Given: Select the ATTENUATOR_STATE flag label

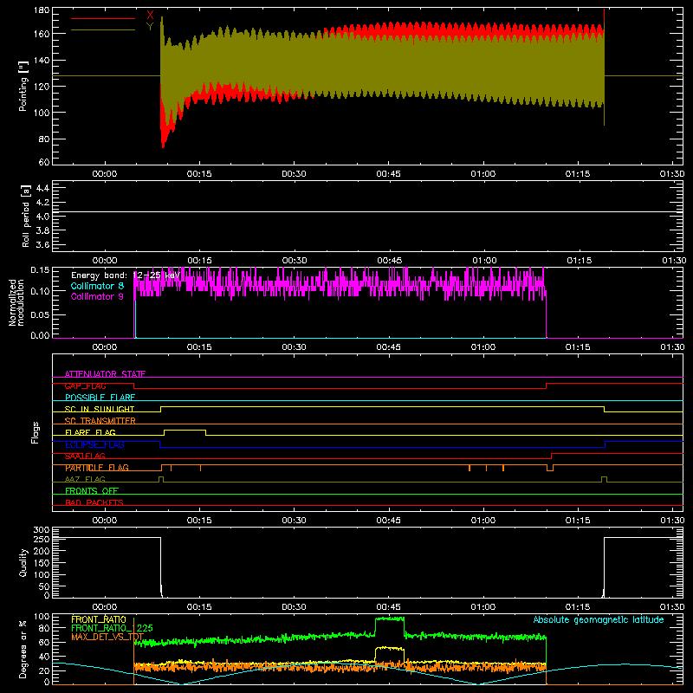Looking at the screenshot, I should coord(105,374).
